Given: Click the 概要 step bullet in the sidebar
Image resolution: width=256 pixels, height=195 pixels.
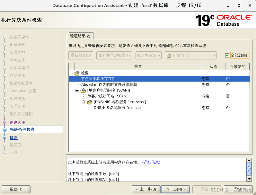Looking at the screenshot, I should (4, 137).
